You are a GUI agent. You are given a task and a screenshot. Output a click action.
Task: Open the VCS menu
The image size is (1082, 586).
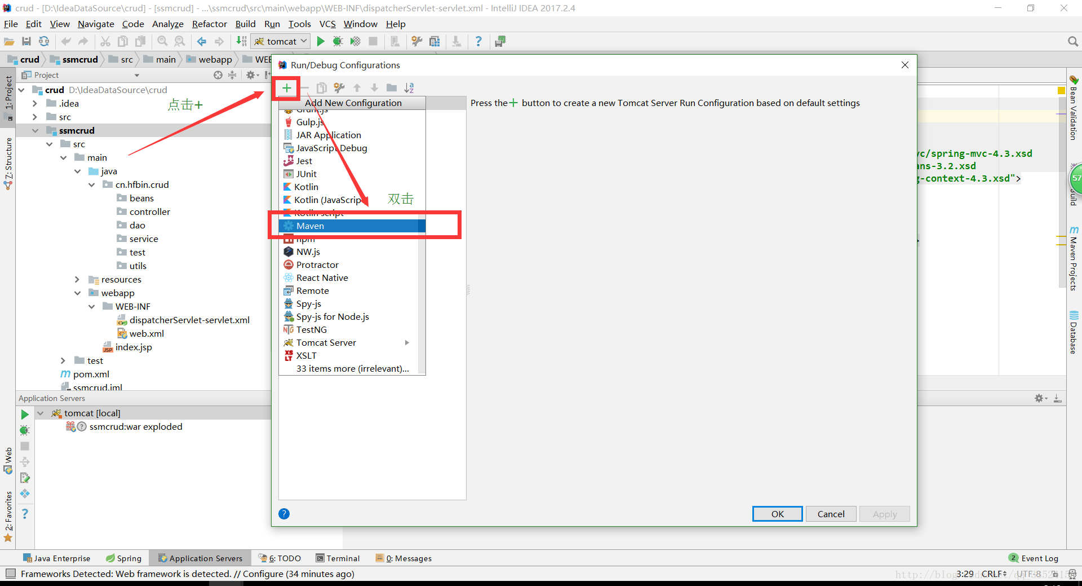[x=327, y=24]
